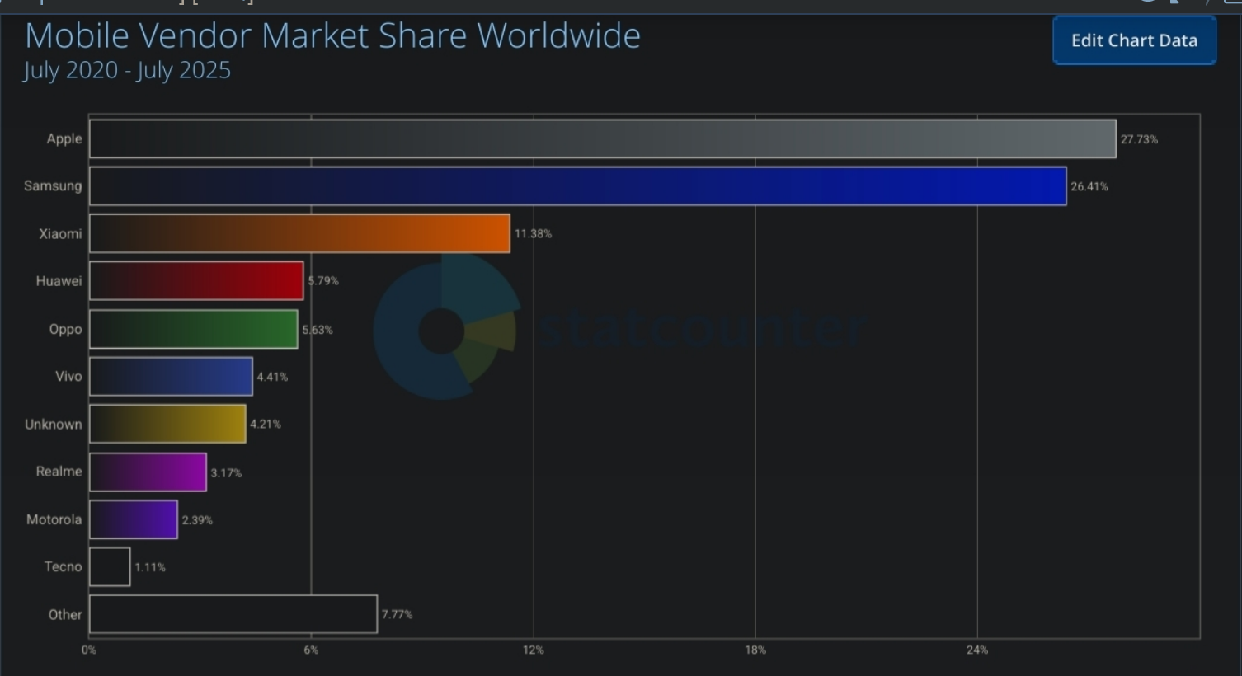
Task: Click the 12% x-axis tick label
Action: tap(534, 650)
